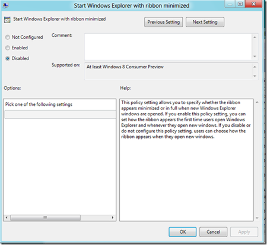Click the Options pane left scroll arrow
267x245 pixels.
[7, 218]
